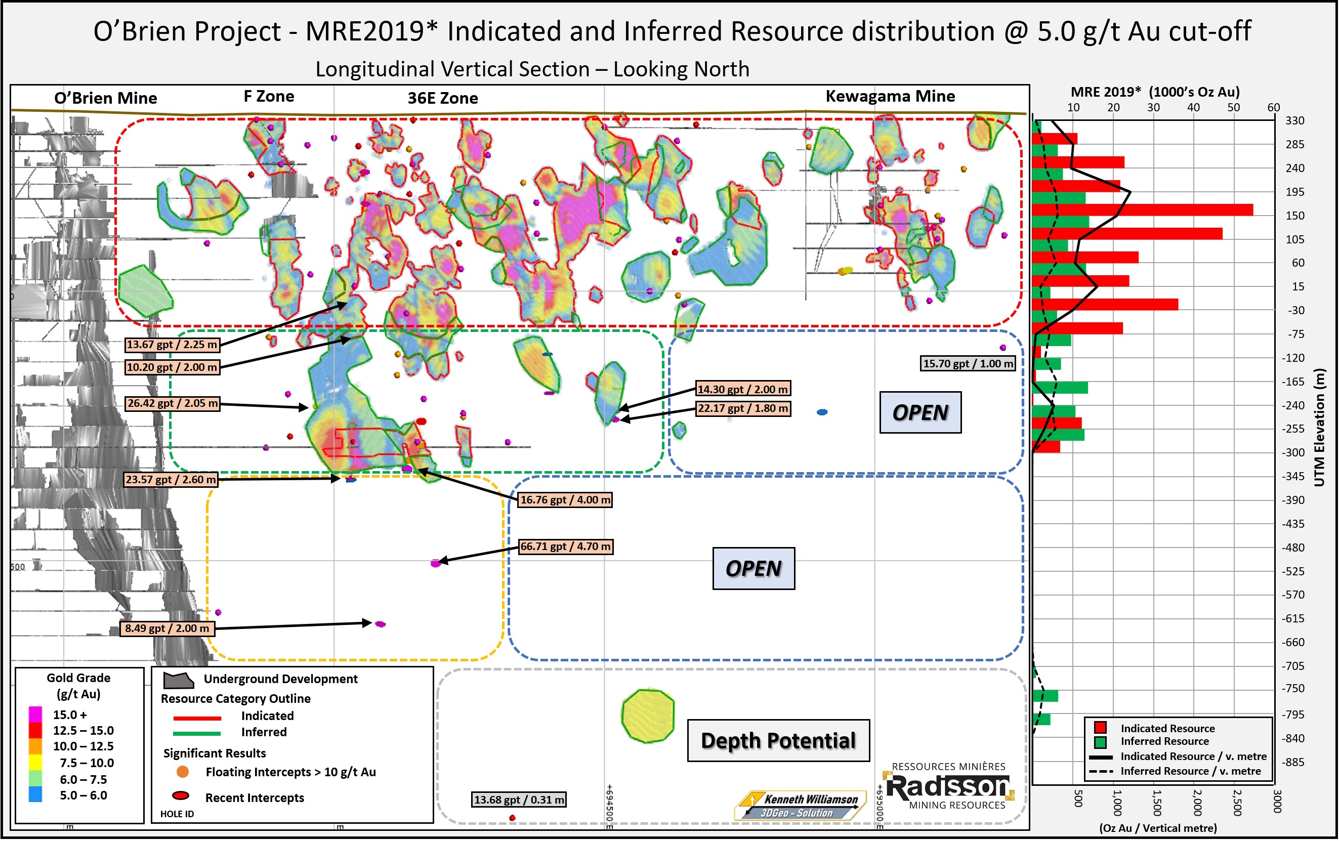Click the lower OPEN label box

(754, 568)
